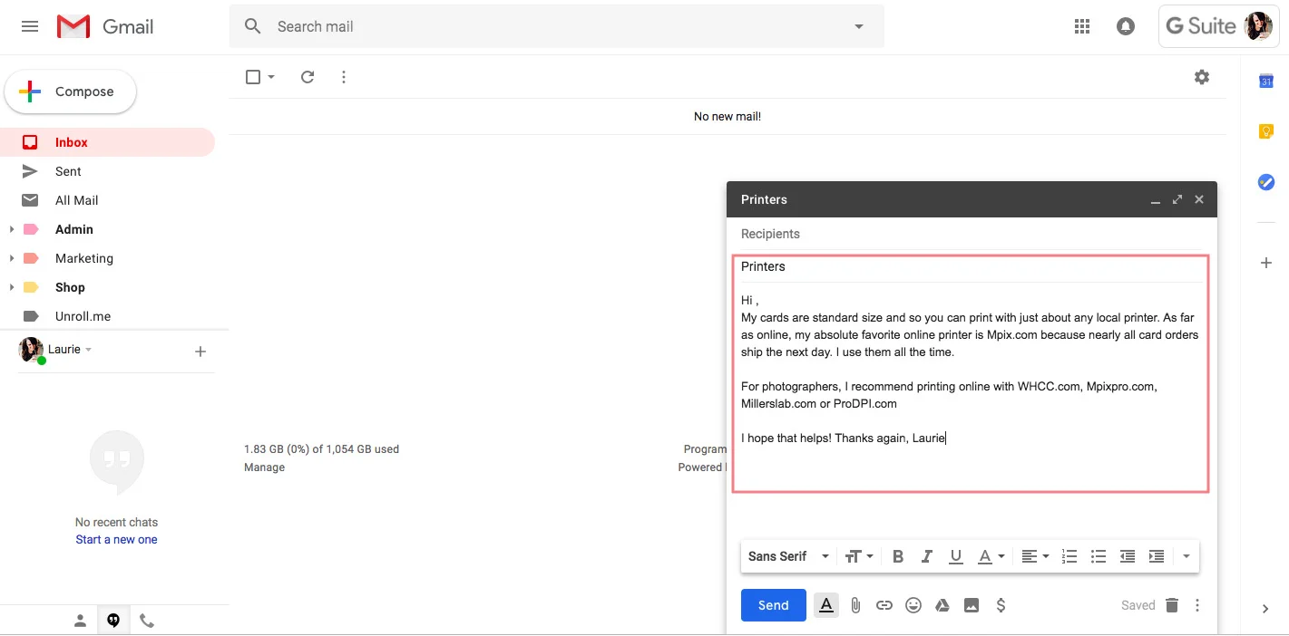The image size is (1289, 636).
Task: Click the Compose button
Action: point(71,92)
